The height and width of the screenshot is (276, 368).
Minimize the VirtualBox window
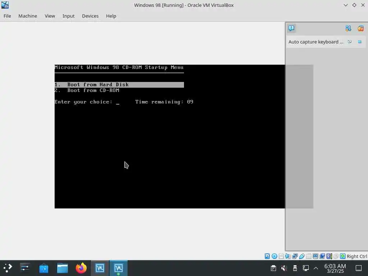click(x=345, y=5)
